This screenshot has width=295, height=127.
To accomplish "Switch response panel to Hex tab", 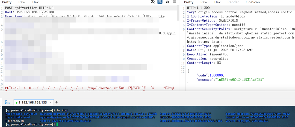I will pos(217,2).
